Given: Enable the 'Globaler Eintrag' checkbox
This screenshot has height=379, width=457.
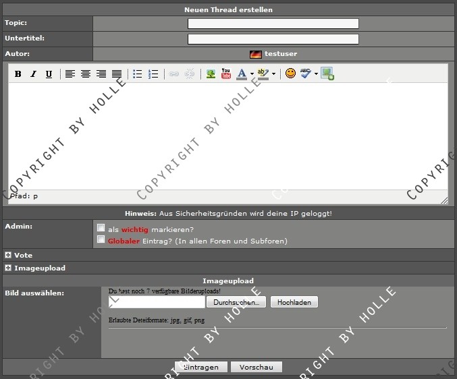Looking at the screenshot, I should (x=101, y=239).
